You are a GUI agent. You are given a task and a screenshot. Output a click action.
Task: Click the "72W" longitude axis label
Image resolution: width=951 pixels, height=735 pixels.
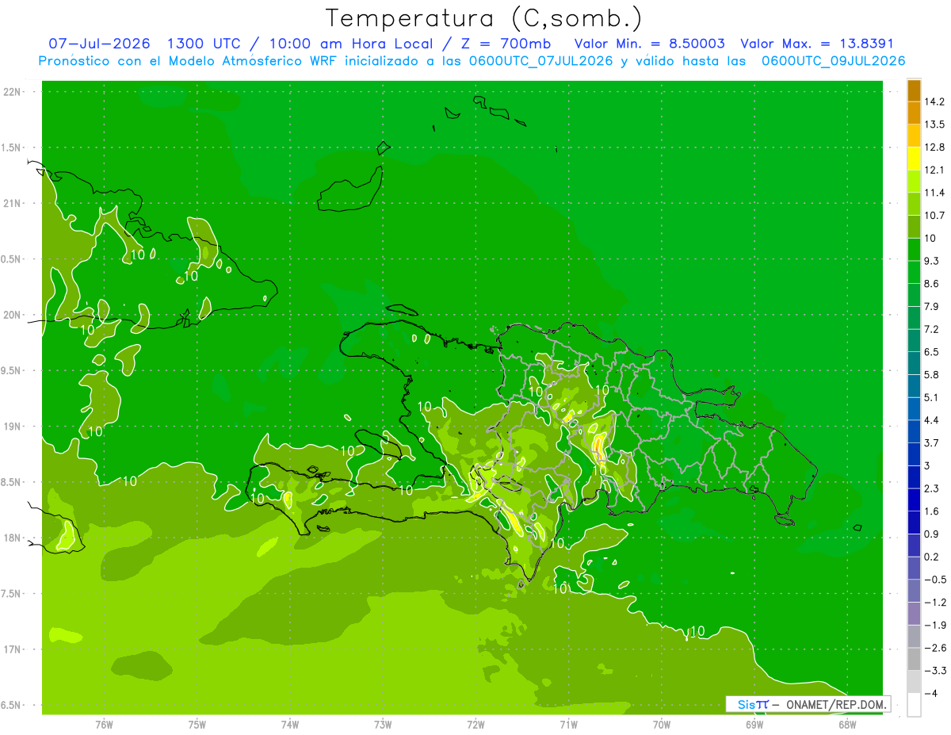pos(475,724)
